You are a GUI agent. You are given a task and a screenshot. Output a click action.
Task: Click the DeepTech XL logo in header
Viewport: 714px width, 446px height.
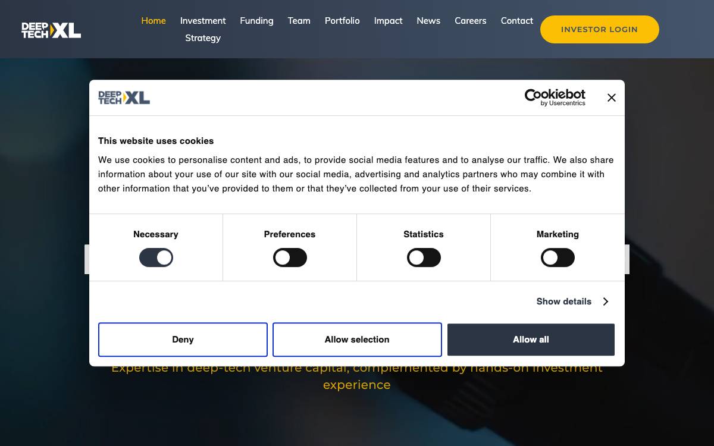coord(51,30)
